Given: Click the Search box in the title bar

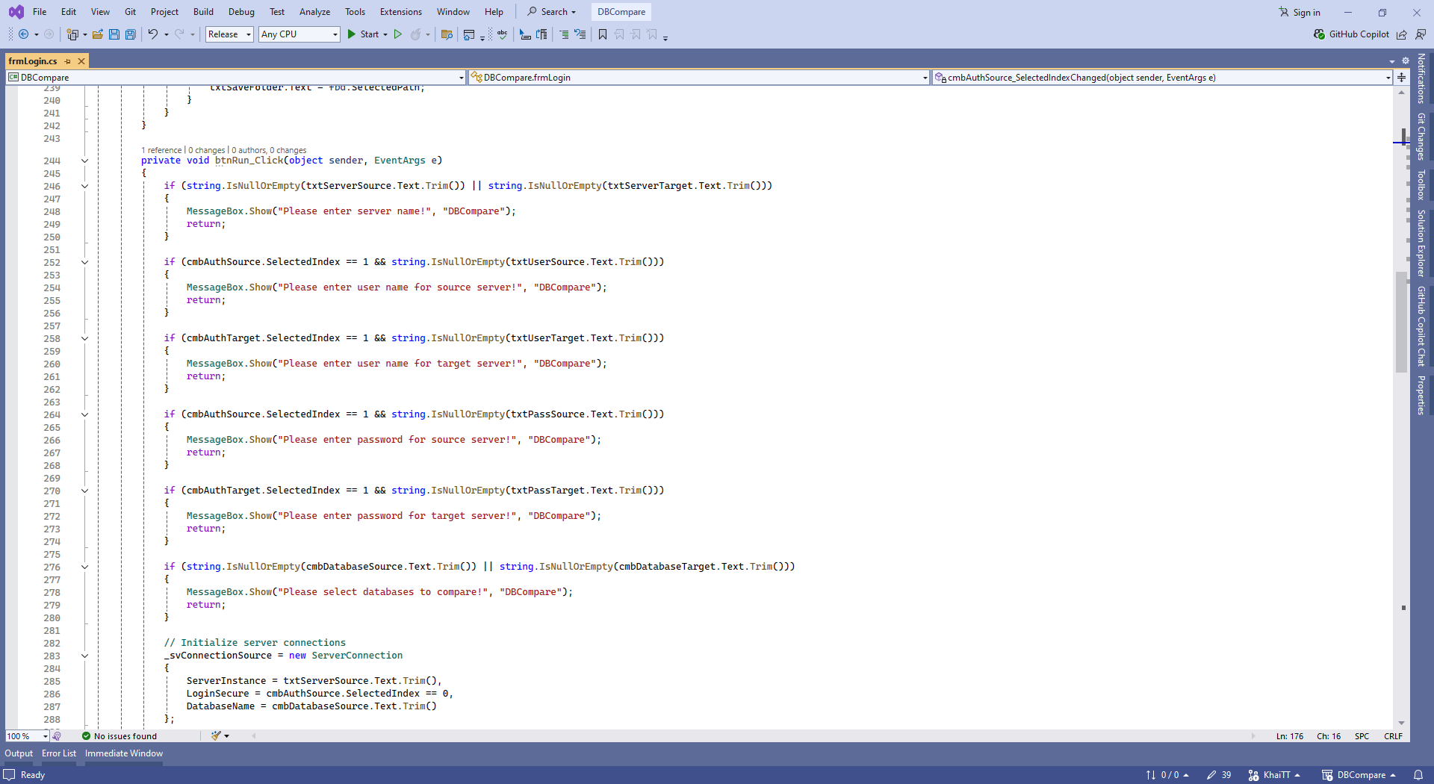Looking at the screenshot, I should [x=552, y=12].
